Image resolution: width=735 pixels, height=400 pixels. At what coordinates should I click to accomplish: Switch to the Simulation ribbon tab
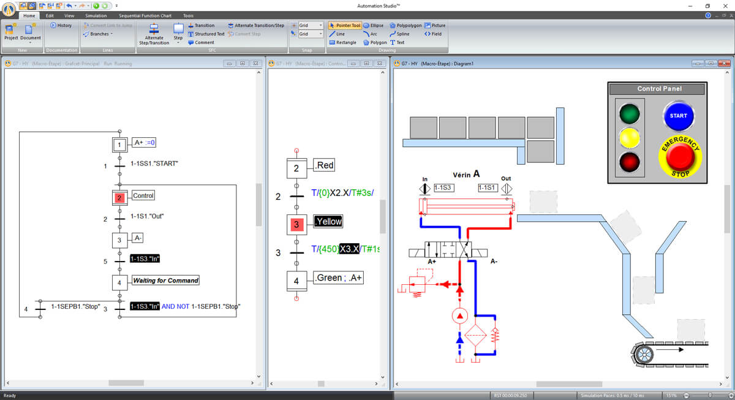[96, 15]
